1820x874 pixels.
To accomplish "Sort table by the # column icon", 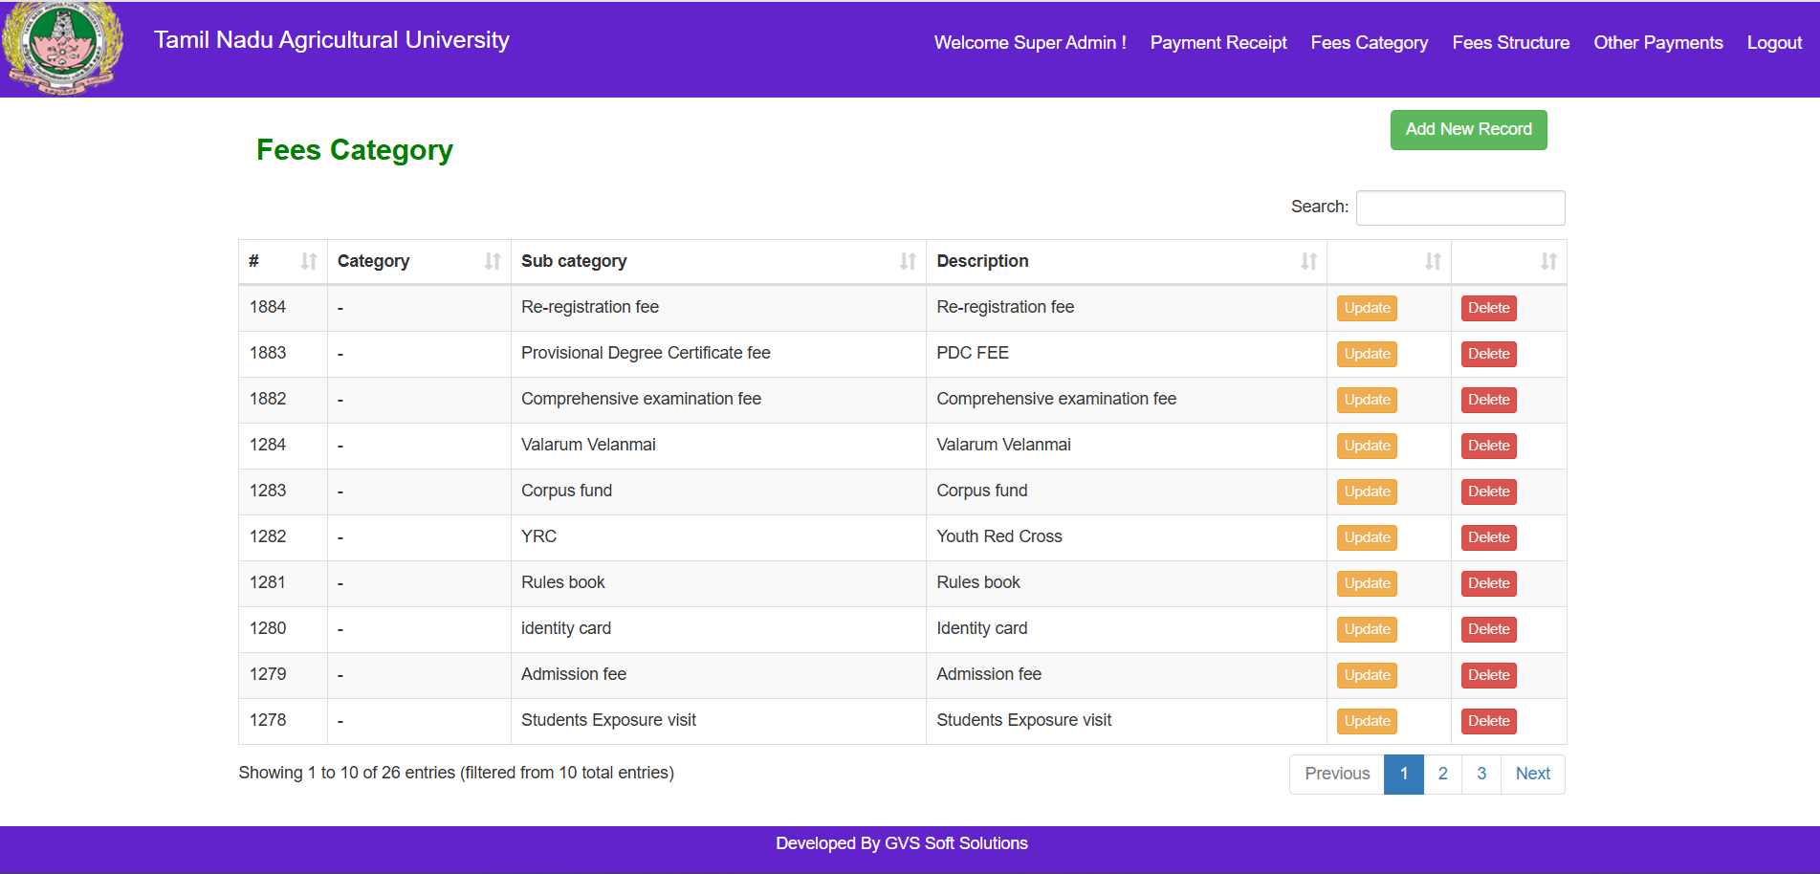I will [308, 261].
